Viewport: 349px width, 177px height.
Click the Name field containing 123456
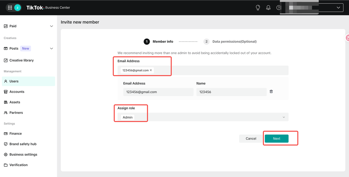pos(231,92)
